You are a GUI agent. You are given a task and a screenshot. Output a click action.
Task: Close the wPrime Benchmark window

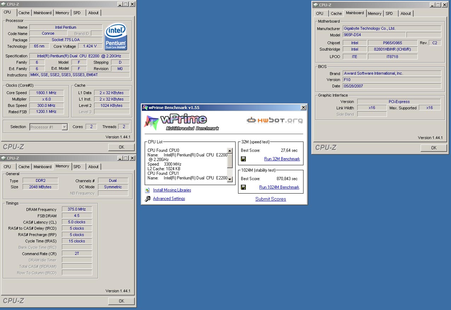point(303,108)
